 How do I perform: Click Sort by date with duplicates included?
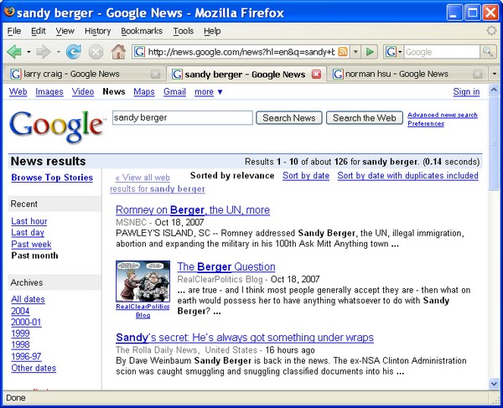407,176
